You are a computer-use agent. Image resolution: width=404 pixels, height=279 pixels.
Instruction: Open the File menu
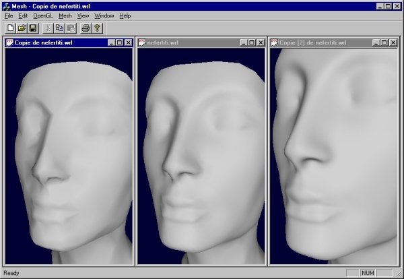point(9,15)
